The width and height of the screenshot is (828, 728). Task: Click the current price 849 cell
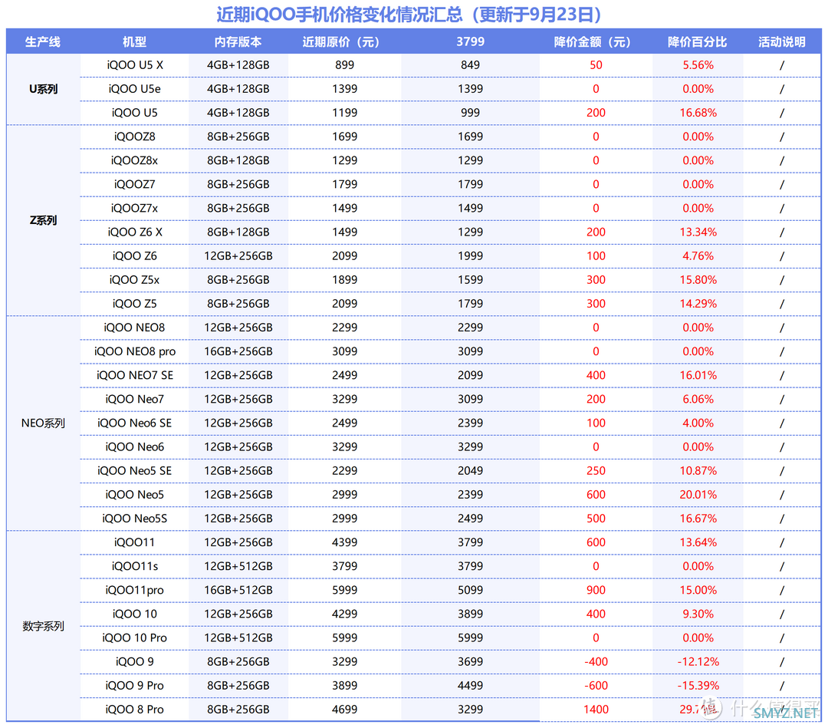tap(470, 65)
